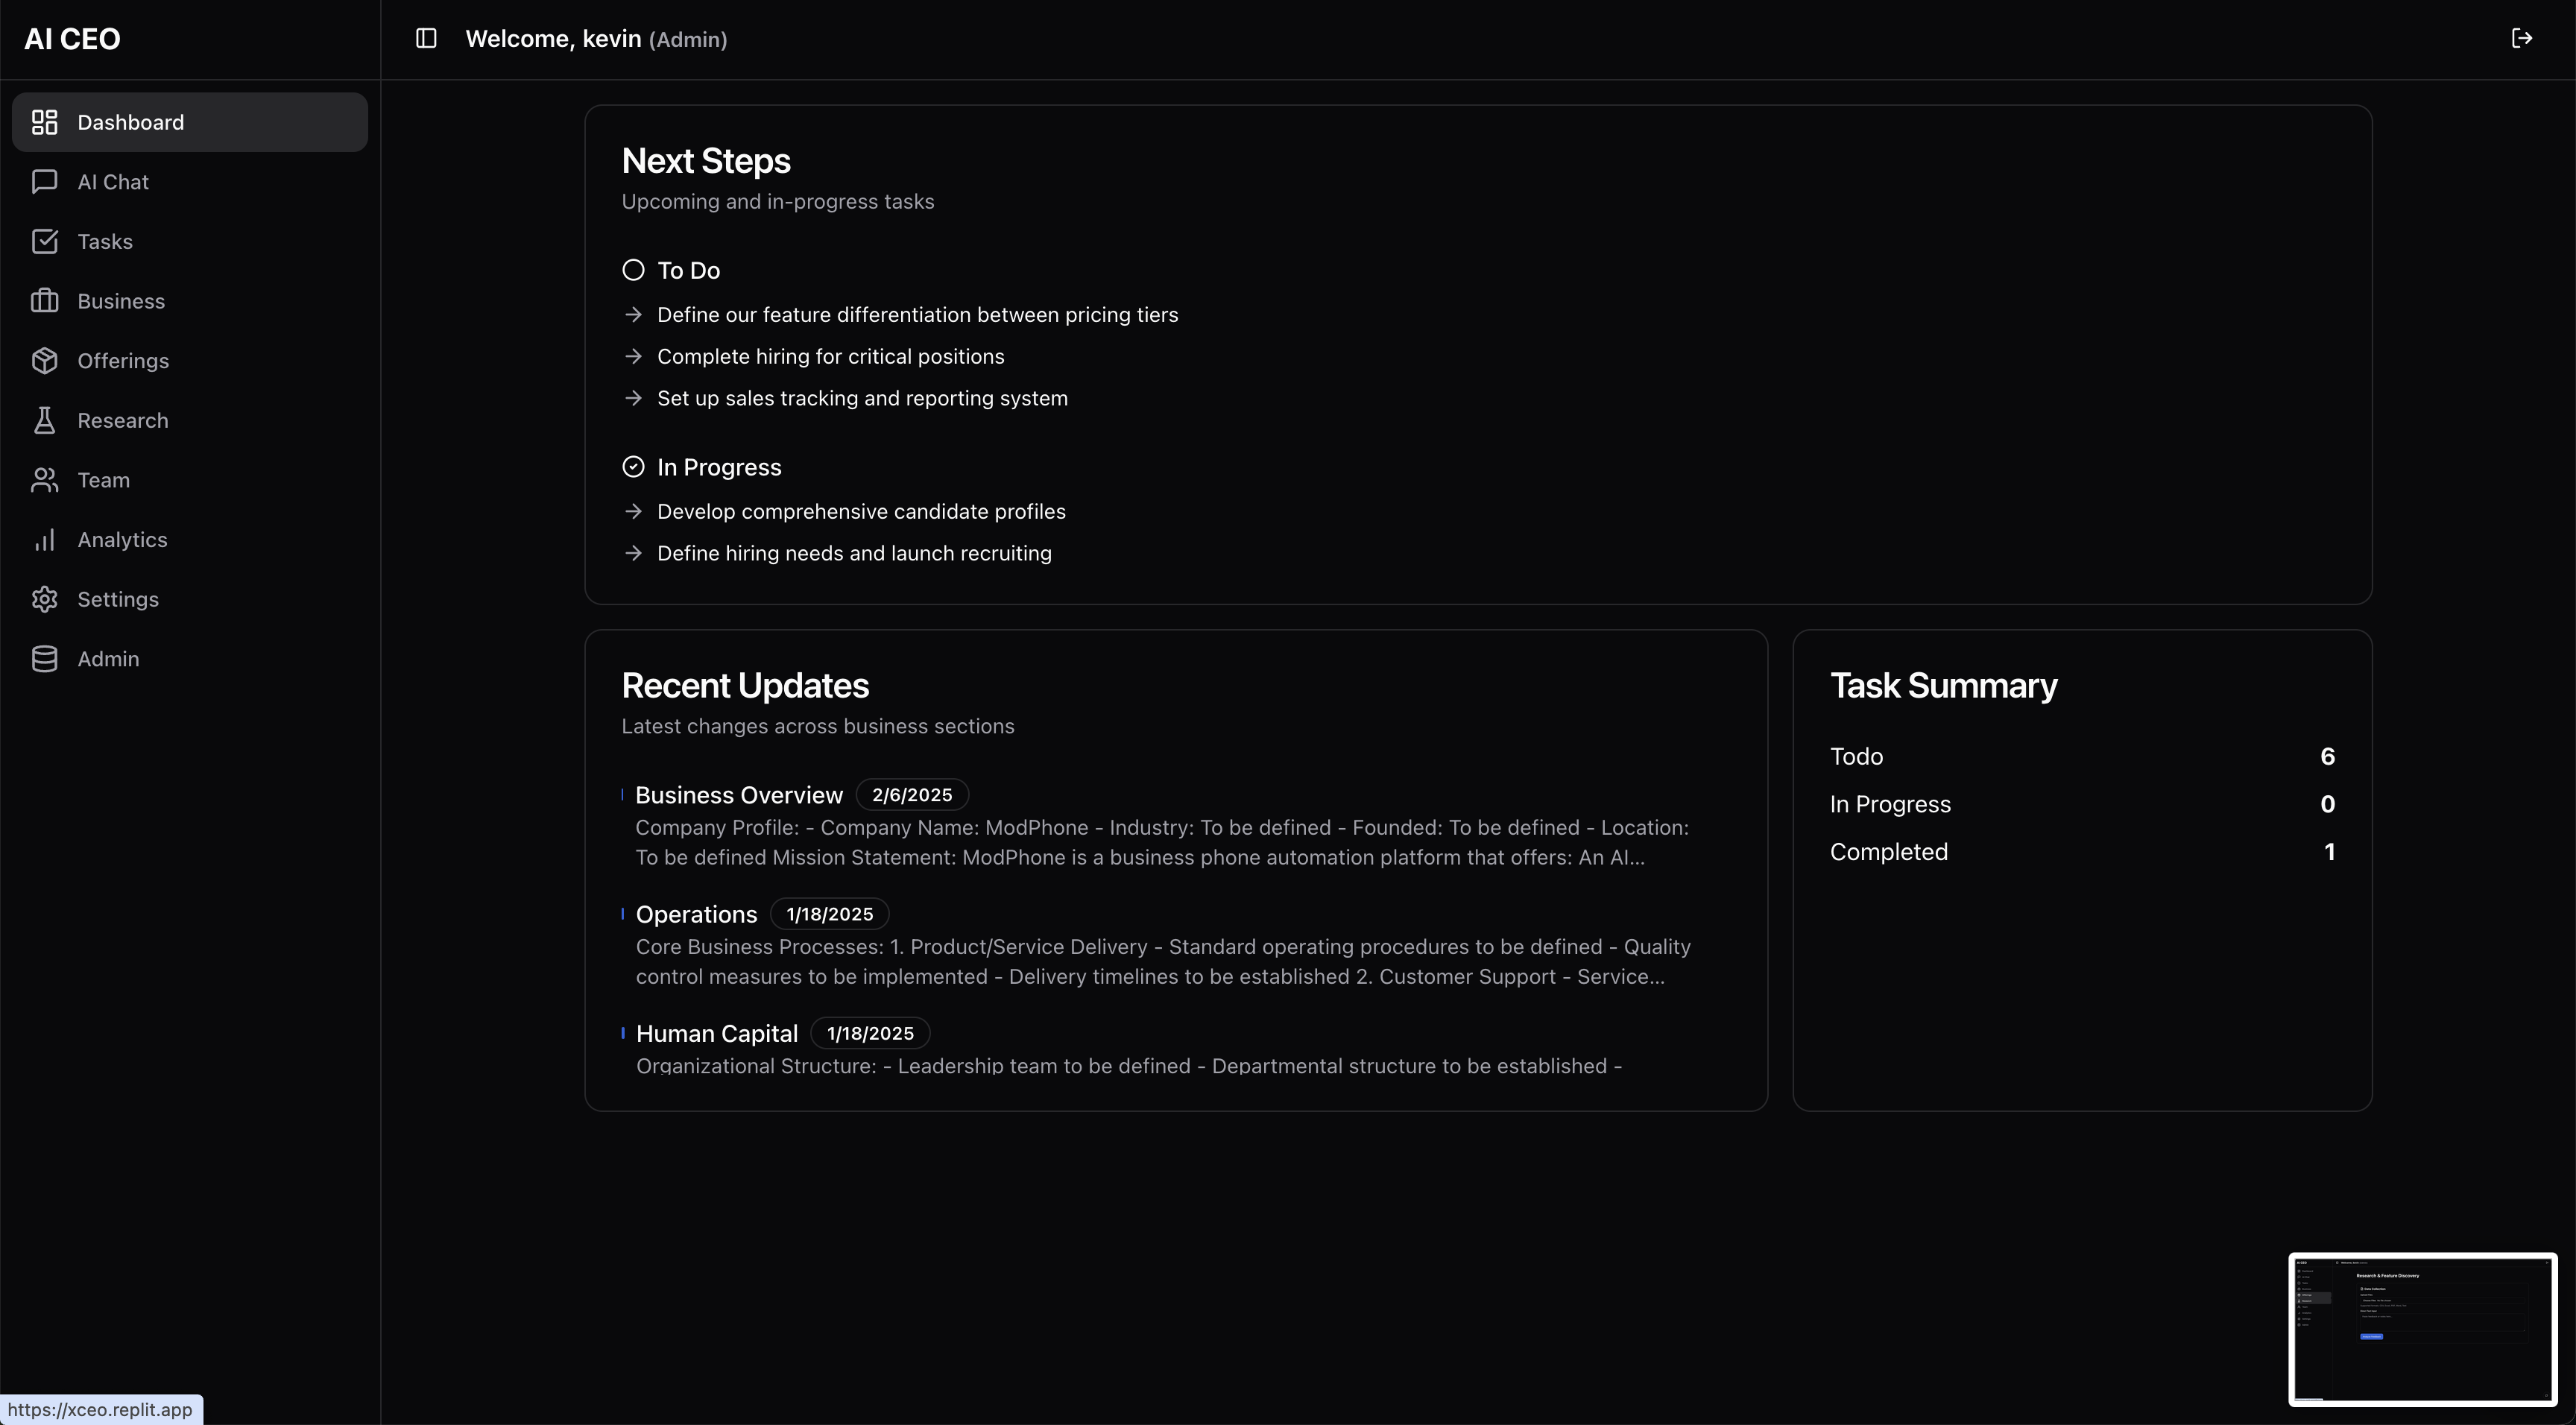
Task: Click the Dashboard grid icon in sidebar
Action: click(x=44, y=122)
